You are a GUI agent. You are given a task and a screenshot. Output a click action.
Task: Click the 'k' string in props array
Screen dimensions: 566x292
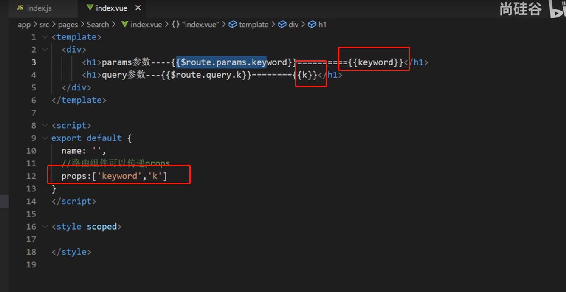[155, 176]
